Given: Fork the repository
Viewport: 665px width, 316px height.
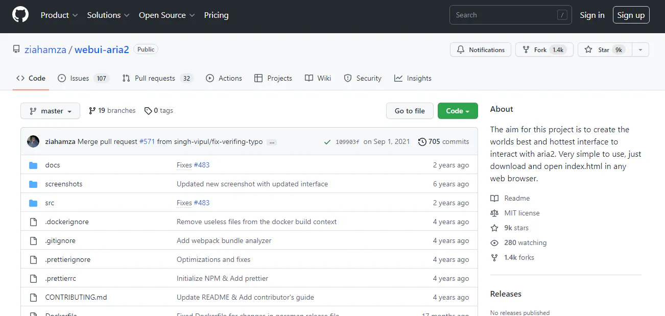Looking at the screenshot, I should click(x=544, y=50).
